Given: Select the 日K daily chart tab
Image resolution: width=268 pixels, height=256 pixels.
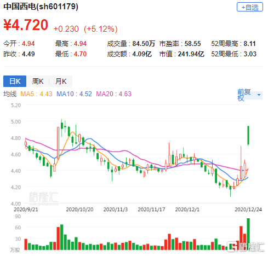Looking at the screenshot, I should [15, 81].
